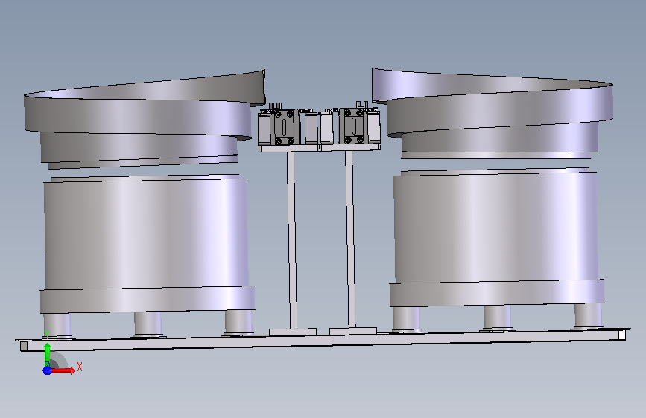Image resolution: width=646 pixels, height=418 pixels.
Task: Select horizontal mounting plate under center assembly
Action: pyautogui.click(x=320, y=148)
